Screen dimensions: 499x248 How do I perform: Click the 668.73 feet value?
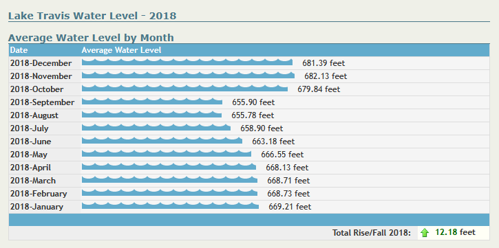click(288, 193)
